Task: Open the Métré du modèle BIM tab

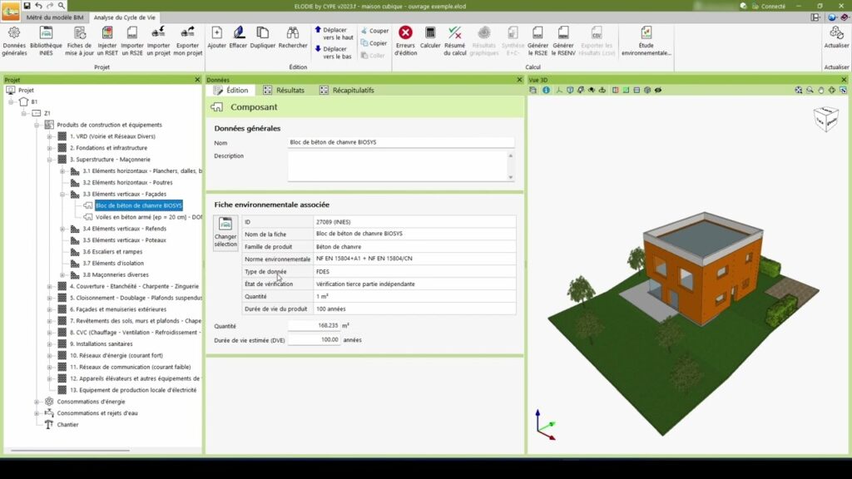Action: pos(54,17)
